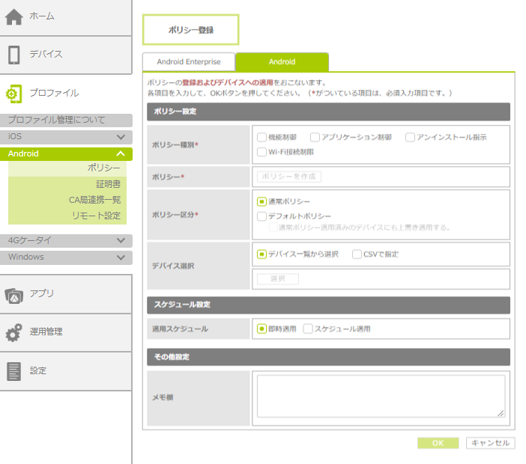Choose CSVで指定 for device selection
The image size is (526, 464).
tap(357, 254)
